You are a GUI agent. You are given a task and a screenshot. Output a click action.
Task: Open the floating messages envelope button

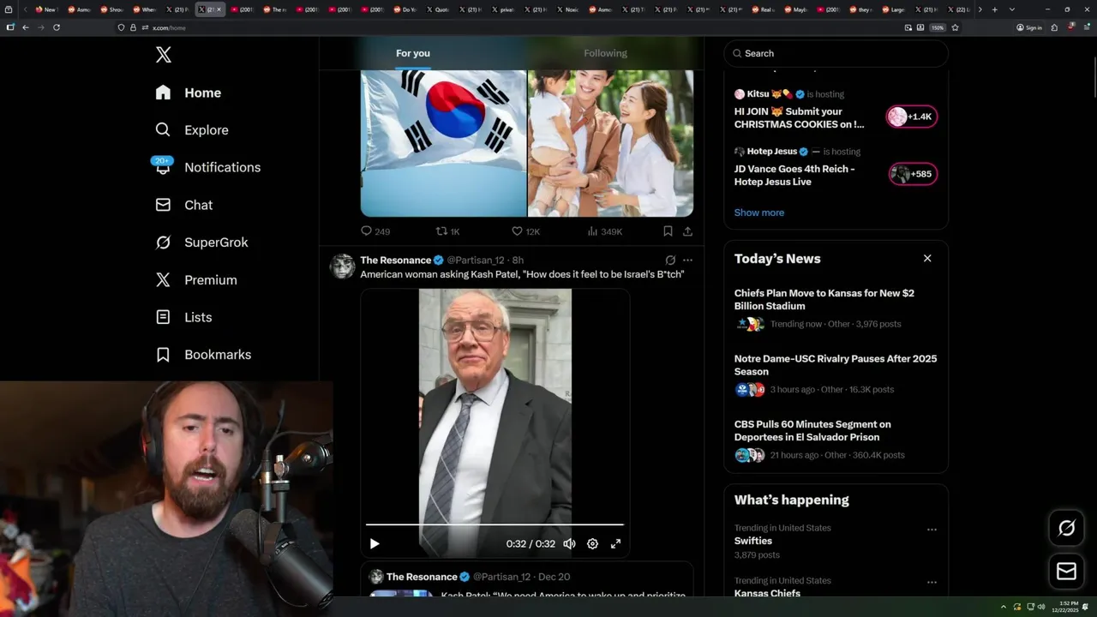[1067, 571]
